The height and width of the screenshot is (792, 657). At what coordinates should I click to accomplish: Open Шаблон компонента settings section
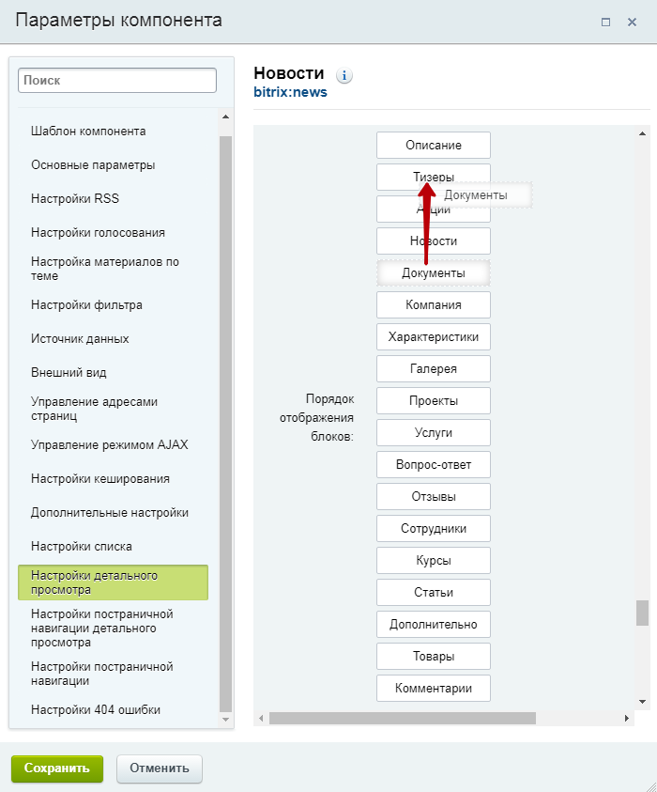(88, 132)
